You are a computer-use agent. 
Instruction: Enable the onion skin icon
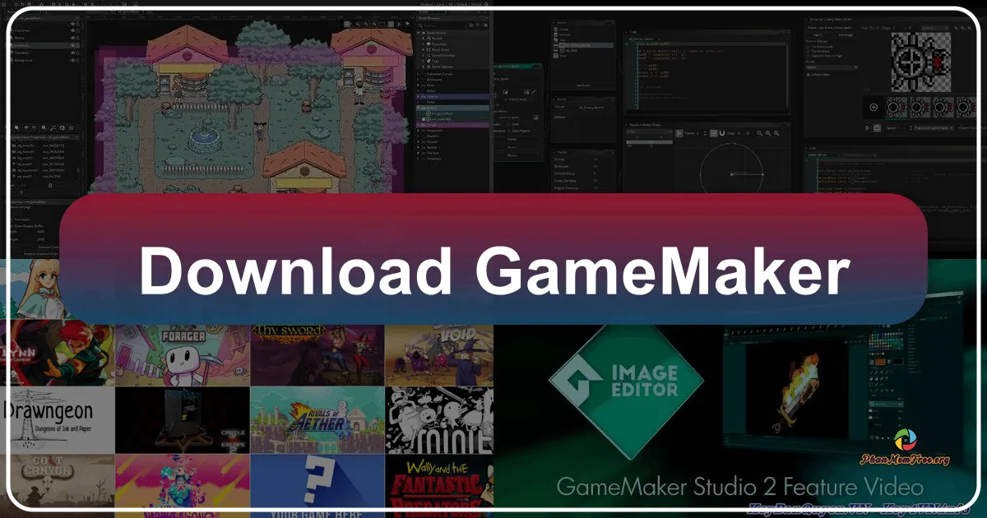(721, 133)
